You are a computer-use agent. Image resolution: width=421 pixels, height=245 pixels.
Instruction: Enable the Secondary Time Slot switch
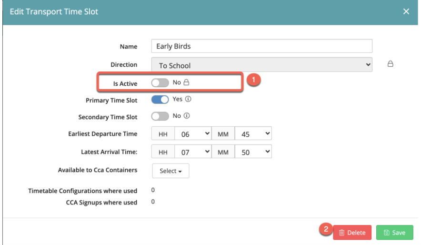pos(160,116)
